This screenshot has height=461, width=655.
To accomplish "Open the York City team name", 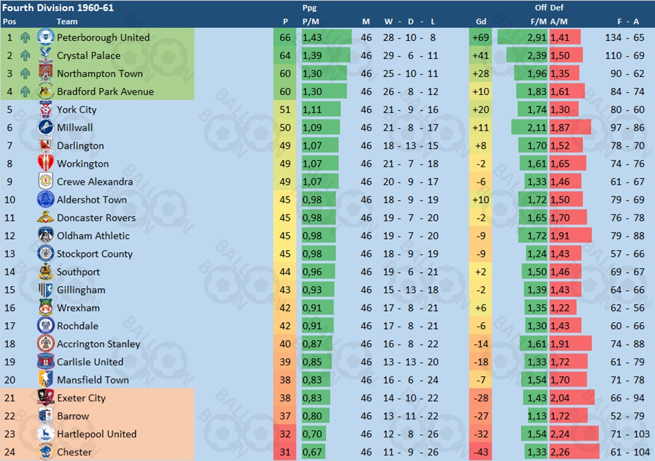I will pyautogui.click(x=77, y=110).
